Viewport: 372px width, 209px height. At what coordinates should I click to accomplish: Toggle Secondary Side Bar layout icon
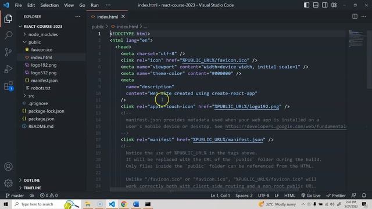point(325,5)
